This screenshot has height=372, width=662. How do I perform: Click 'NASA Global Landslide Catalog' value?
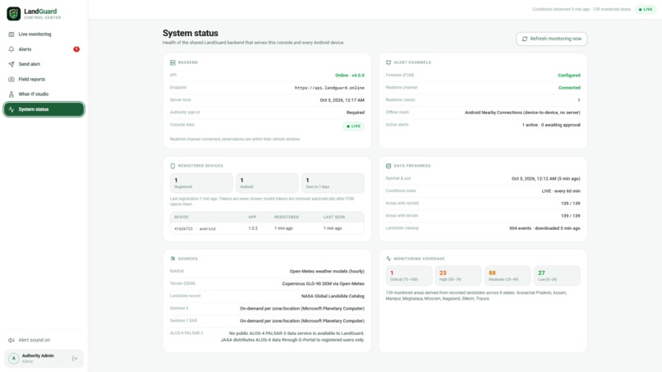pos(333,296)
